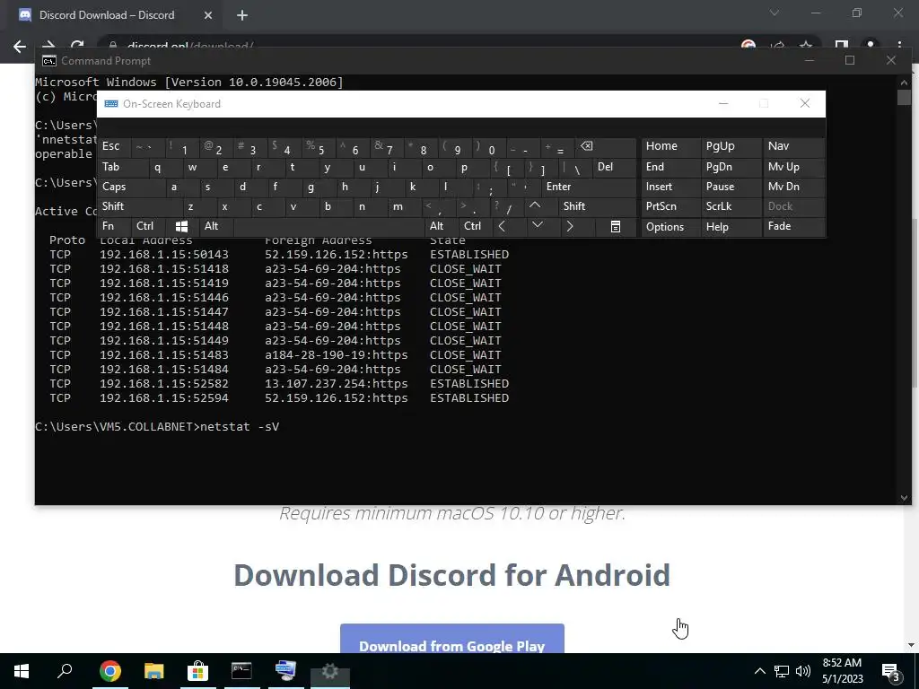The image size is (919, 689).
Task: Open Chrome tab search dropdown arrow
Action: point(775,13)
